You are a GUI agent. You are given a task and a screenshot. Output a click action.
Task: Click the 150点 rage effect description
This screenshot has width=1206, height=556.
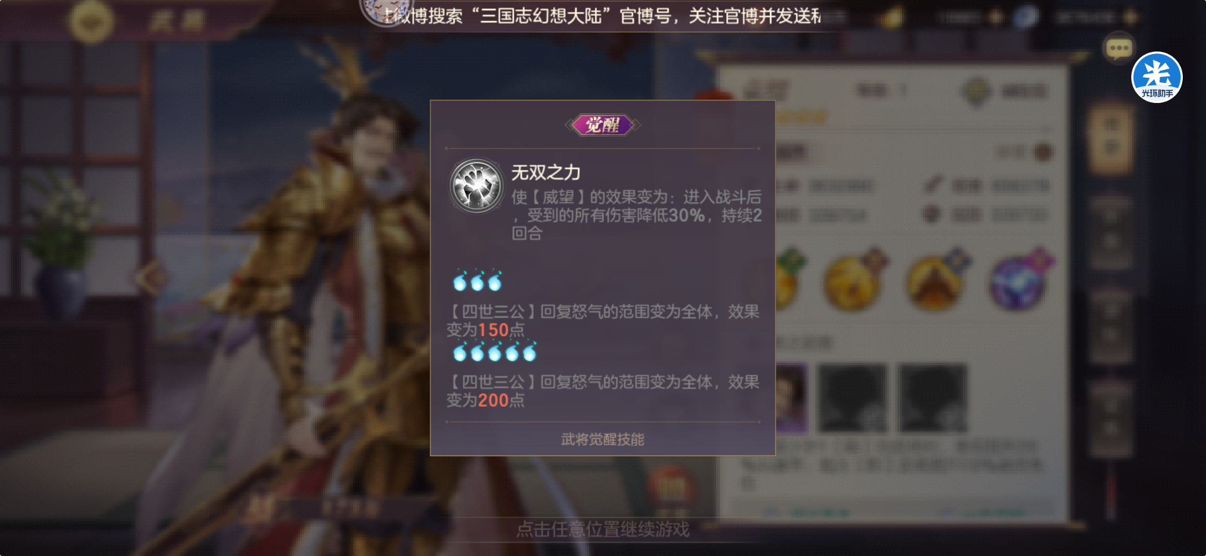(x=602, y=321)
